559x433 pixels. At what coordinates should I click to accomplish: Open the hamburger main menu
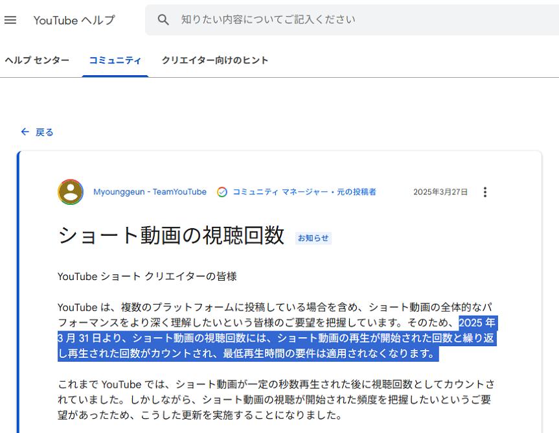(10, 20)
